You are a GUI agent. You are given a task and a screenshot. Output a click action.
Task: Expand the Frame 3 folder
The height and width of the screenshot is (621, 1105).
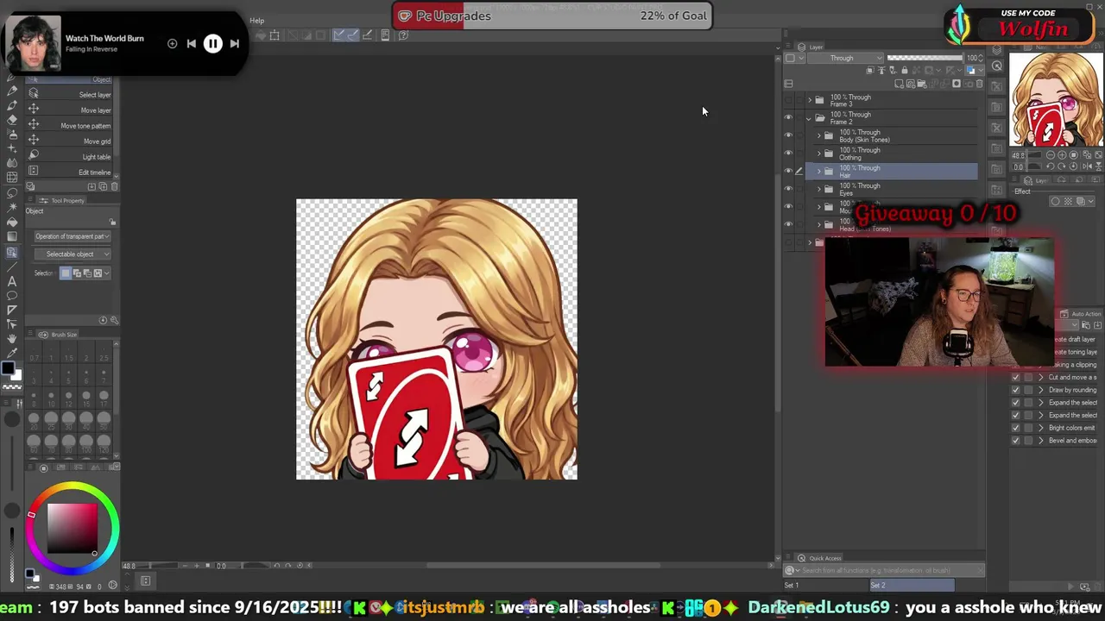(x=810, y=100)
